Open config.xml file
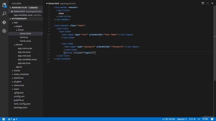 19,96
